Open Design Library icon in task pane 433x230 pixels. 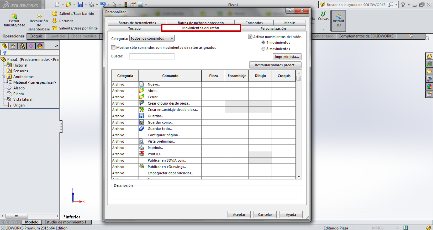click(x=429, y=64)
